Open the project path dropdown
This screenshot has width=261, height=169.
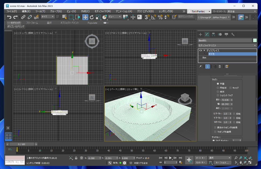214,17
